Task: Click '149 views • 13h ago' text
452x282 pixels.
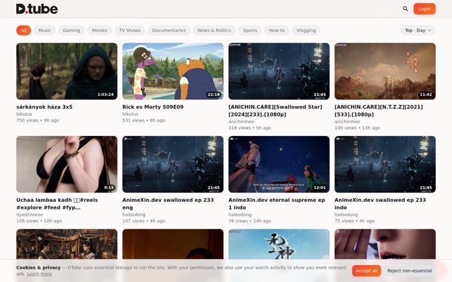Action: tap(357, 128)
